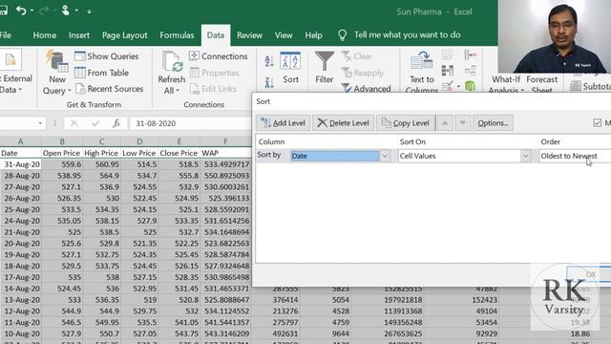
Task: Select column A header
Action: click(21, 141)
